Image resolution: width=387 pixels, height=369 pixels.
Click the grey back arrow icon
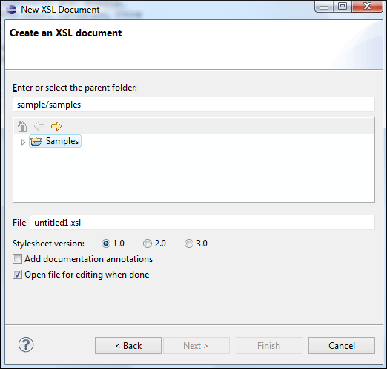(x=39, y=126)
